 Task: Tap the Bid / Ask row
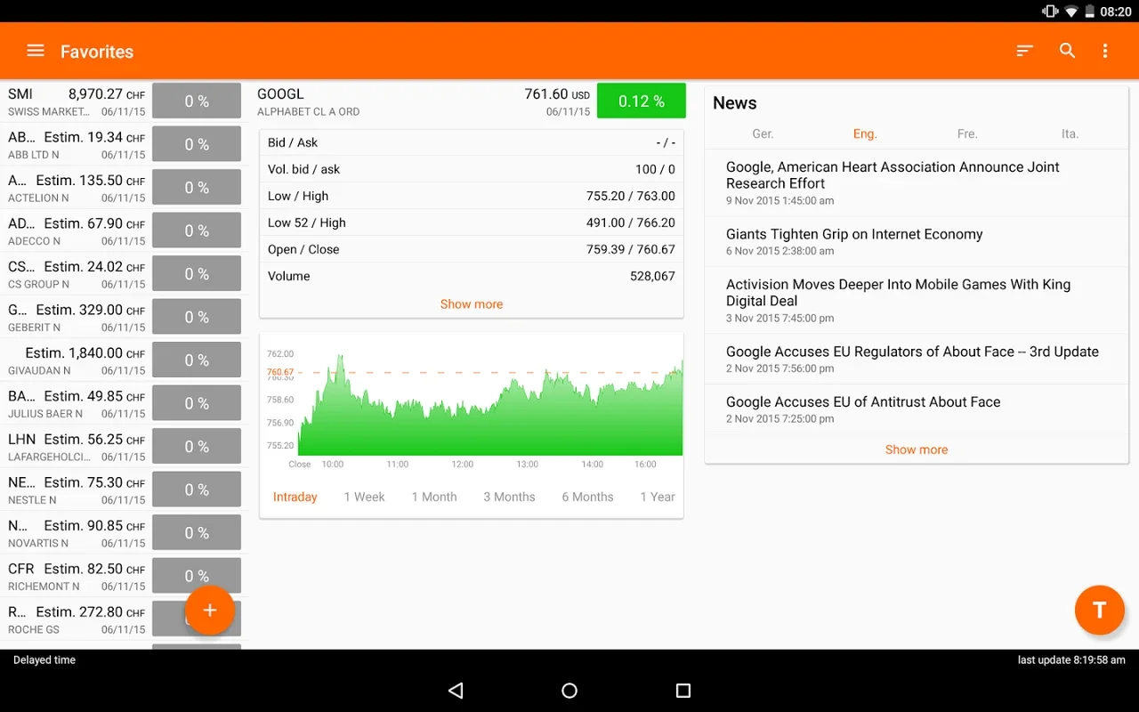472,142
